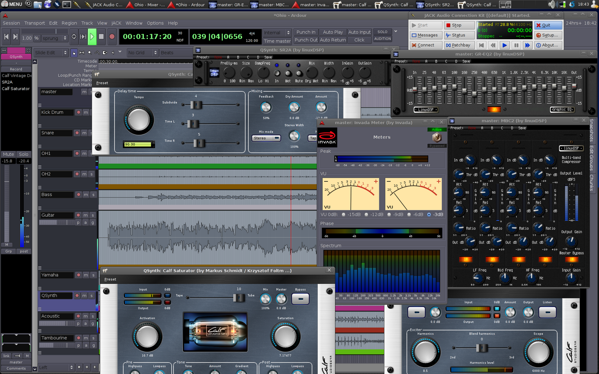The width and height of the screenshot is (599, 374).
Task: Open the Patchbay from the JACK window
Action: pos(459,45)
